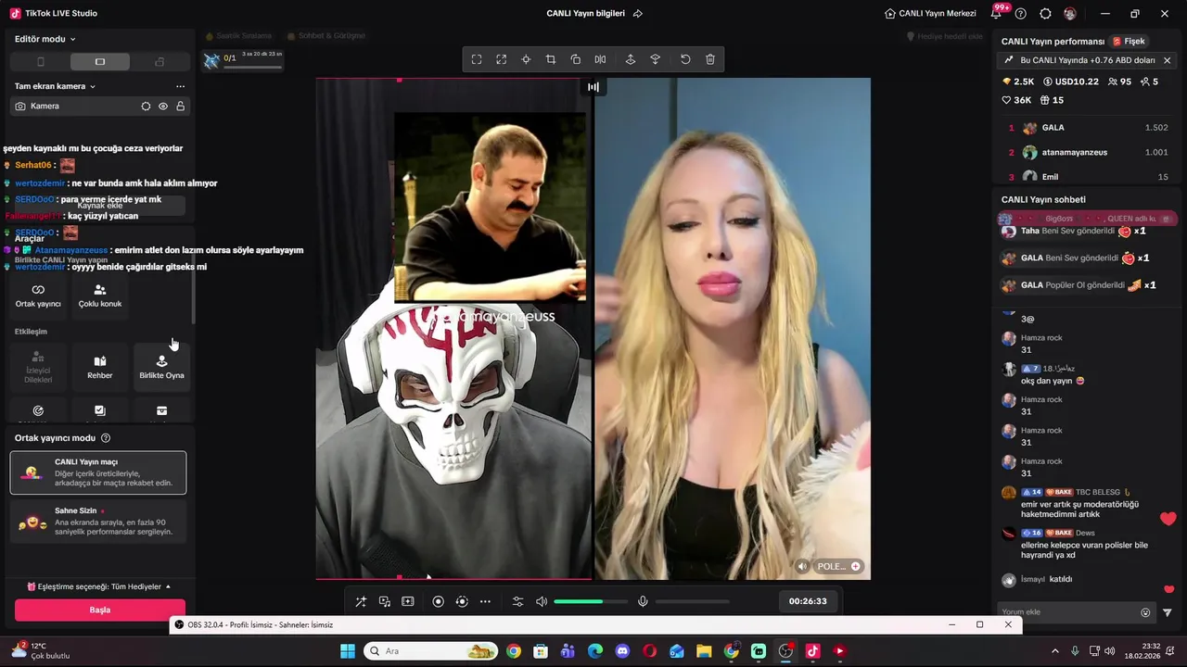
Task: Open the Tam ekran kamera more options
Action: point(180,86)
